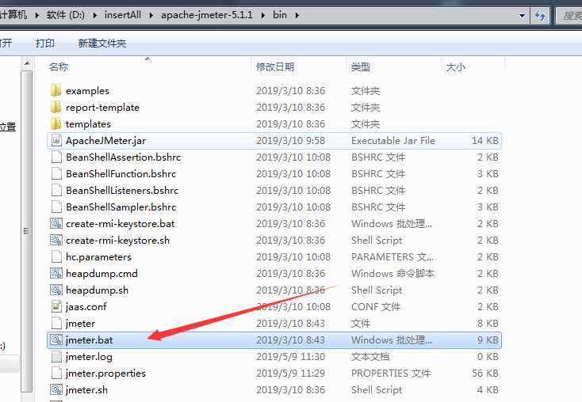Screen dimensions: 582x402
Task: Click the examples folder icon
Action: 56,90
